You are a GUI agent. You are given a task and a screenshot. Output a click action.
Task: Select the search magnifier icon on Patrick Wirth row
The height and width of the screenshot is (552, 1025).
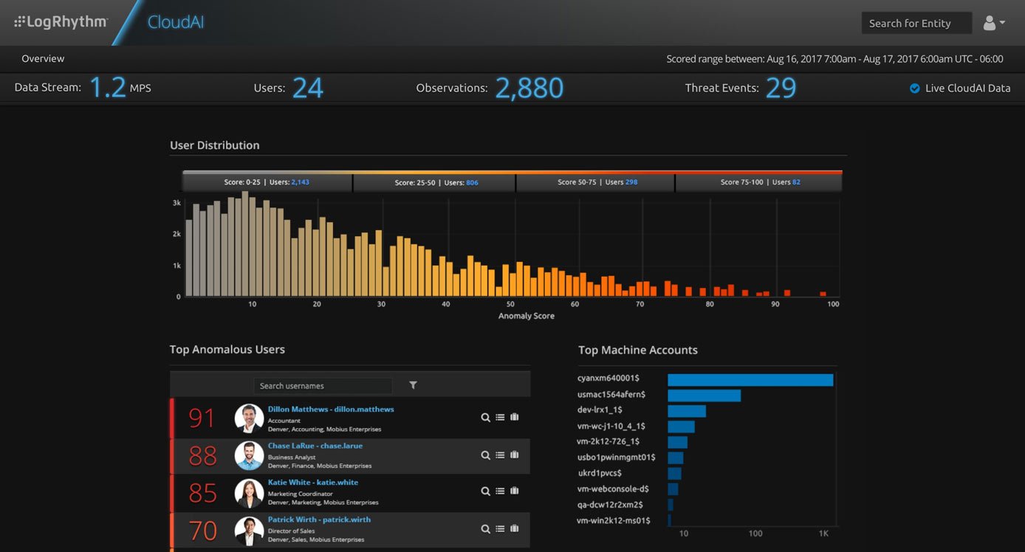click(486, 529)
